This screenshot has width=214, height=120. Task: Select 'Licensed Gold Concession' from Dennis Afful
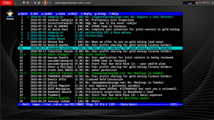[x=100, y=79]
